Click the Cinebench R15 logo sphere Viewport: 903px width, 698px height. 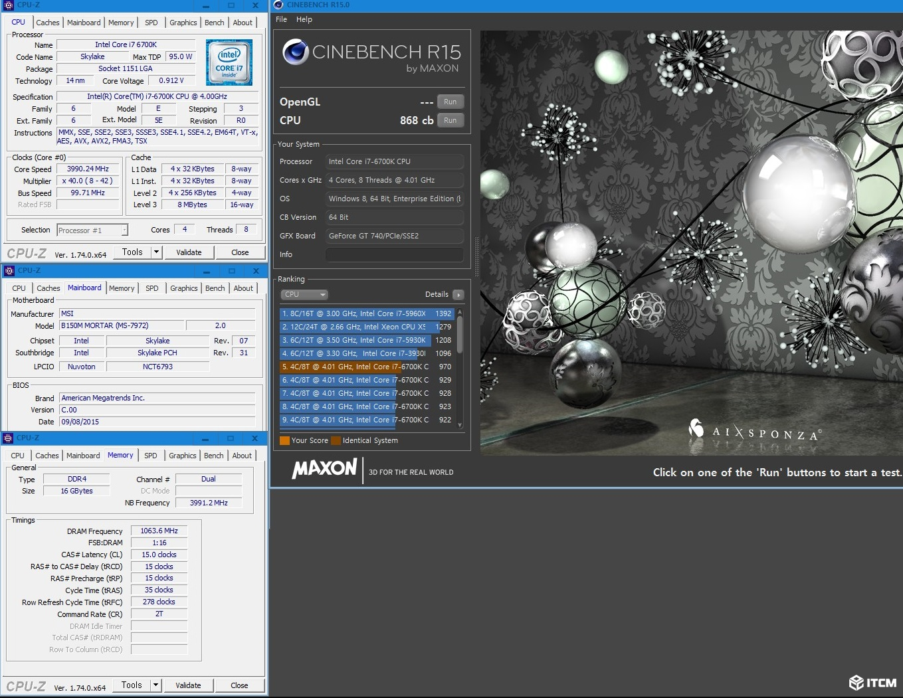[x=295, y=52]
